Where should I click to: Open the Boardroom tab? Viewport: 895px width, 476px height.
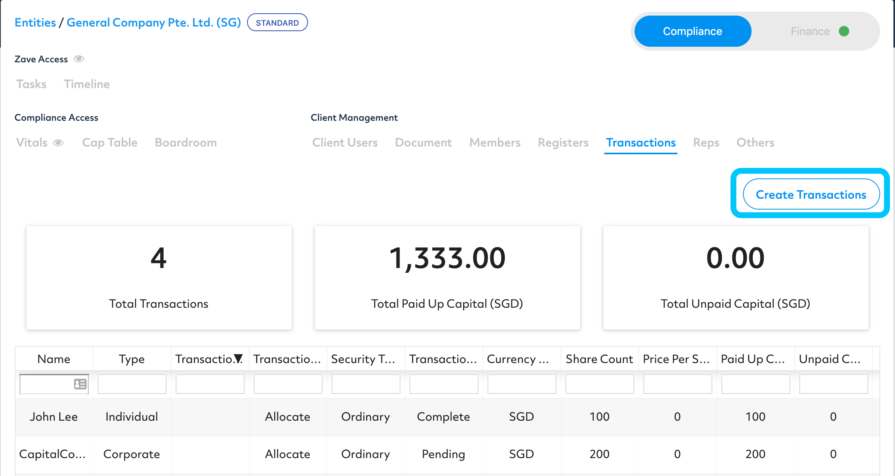(x=186, y=143)
